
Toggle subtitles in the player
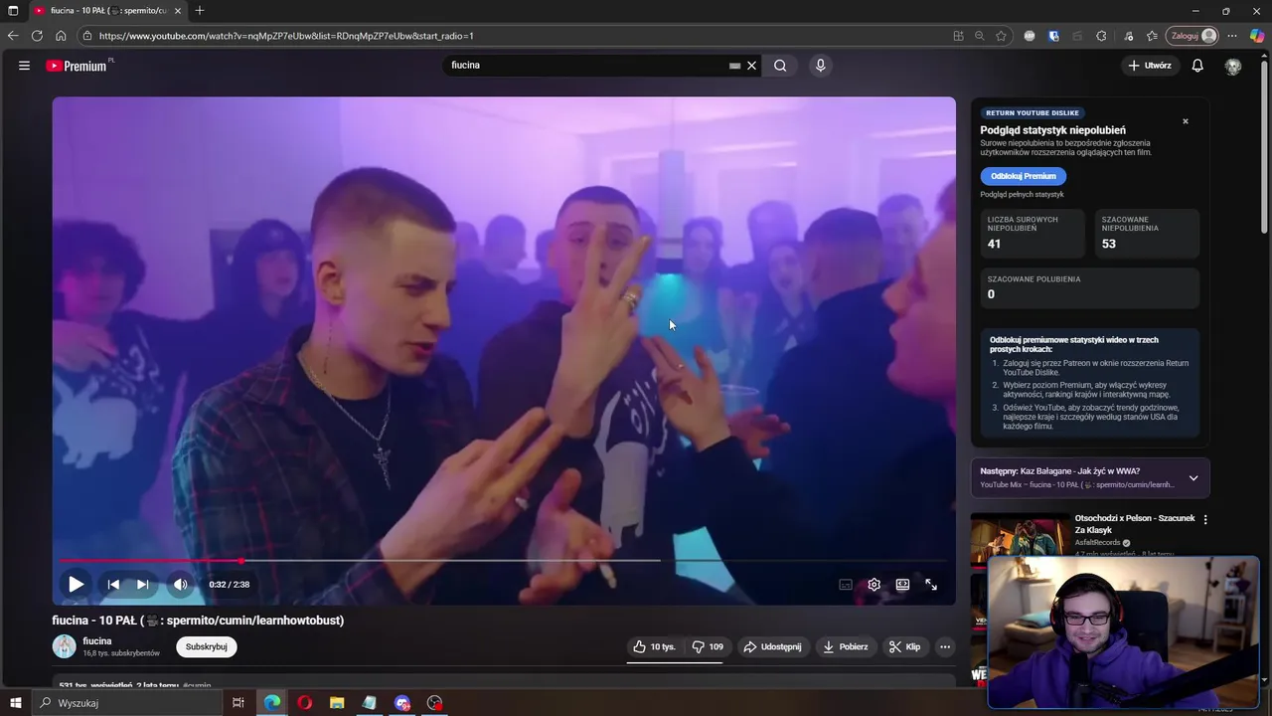tap(846, 585)
